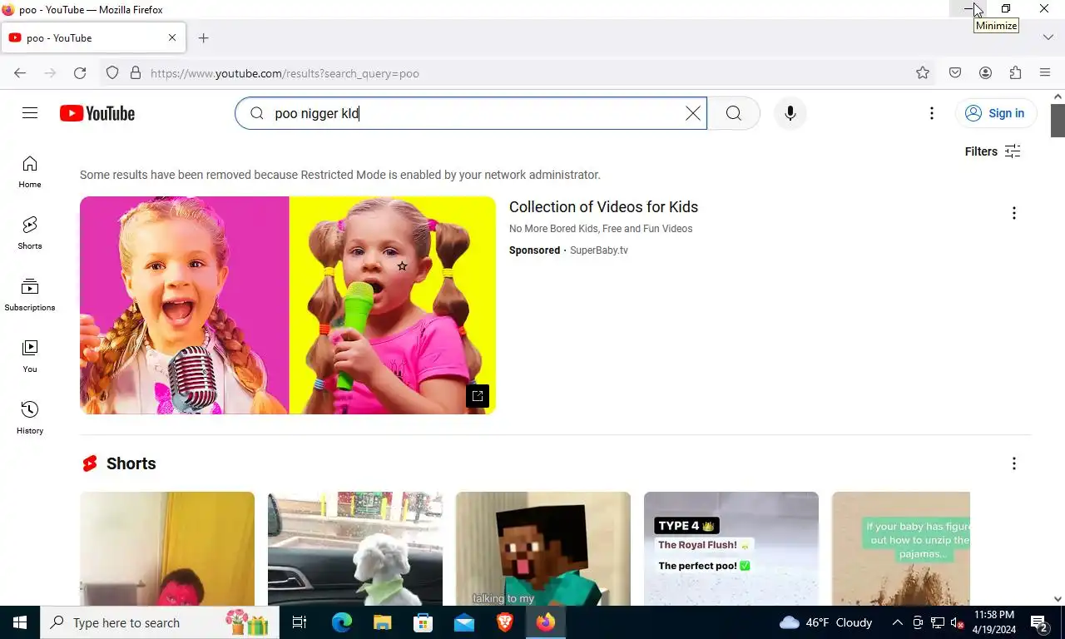Click the Firefox URL address bar
This screenshot has width=1065, height=639.
pos(524,73)
